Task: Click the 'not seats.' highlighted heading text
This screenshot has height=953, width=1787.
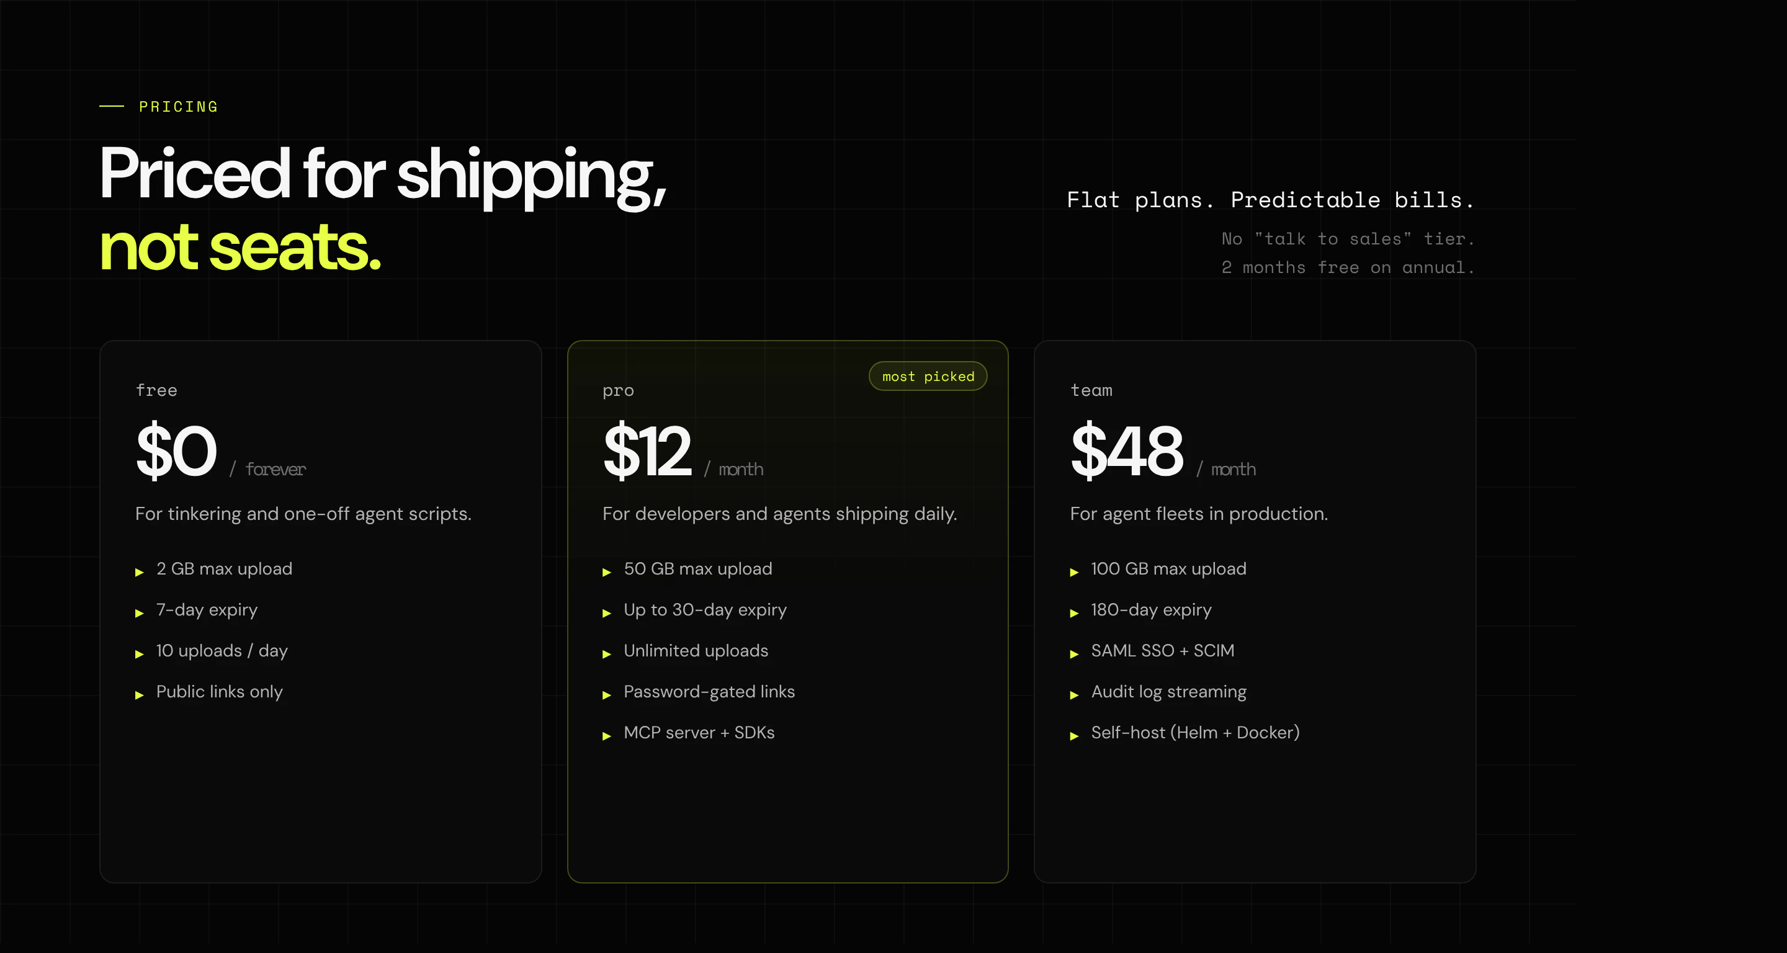Action: pyautogui.click(x=240, y=248)
